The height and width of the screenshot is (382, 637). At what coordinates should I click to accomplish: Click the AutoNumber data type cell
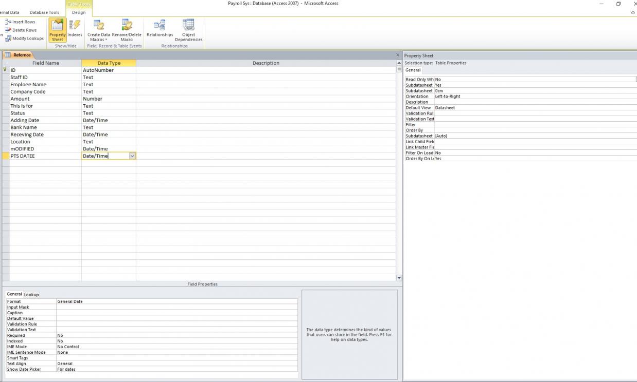coord(109,70)
